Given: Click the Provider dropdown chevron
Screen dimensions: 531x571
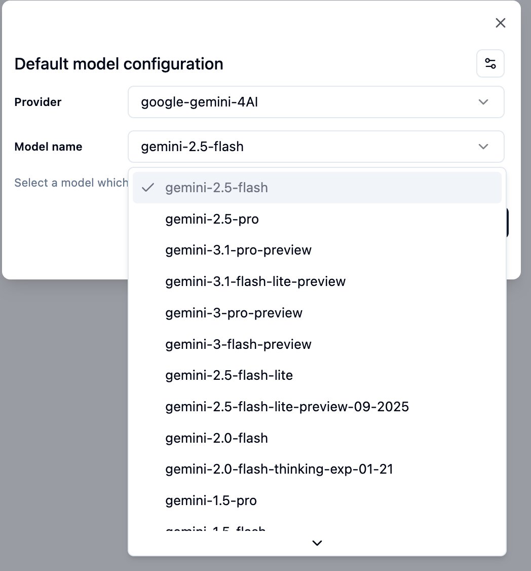Looking at the screenshot, I should pos(483,102).
